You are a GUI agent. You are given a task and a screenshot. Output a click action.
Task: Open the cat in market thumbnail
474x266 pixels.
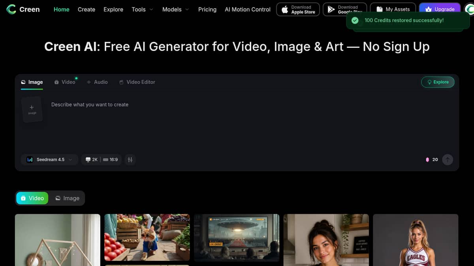[x=147, y=238]
